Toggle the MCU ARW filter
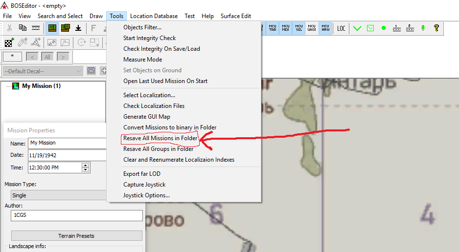459x252 pixels. [325, 28]
